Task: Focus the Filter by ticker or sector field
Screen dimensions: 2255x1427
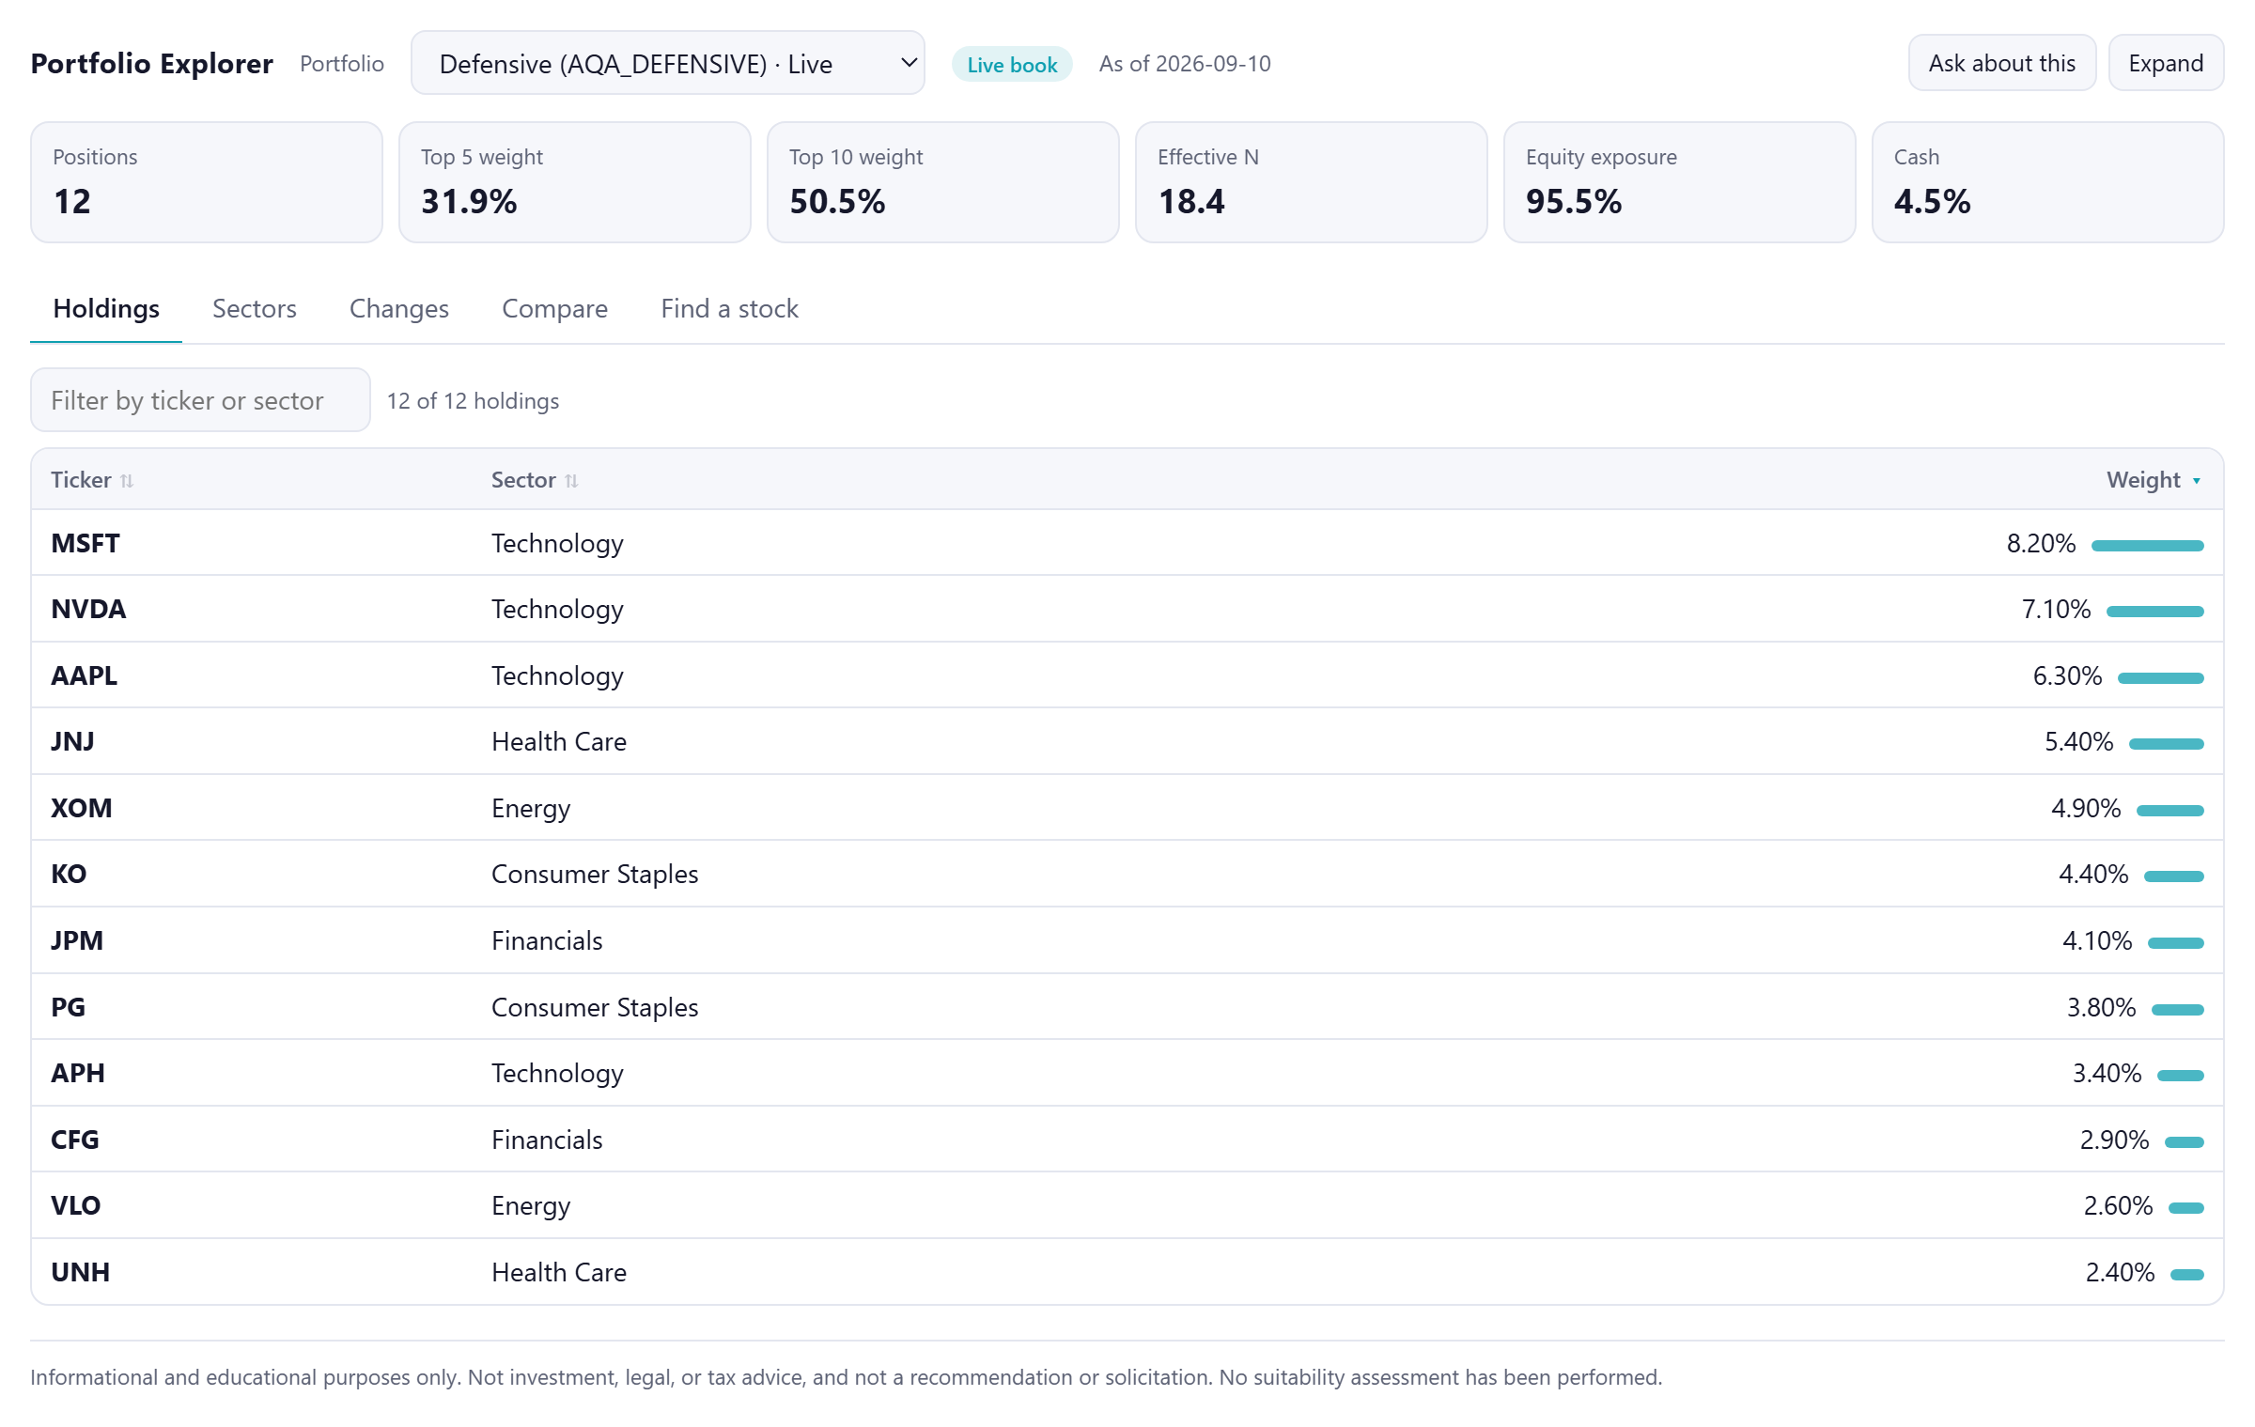Action: pos(200,400)
